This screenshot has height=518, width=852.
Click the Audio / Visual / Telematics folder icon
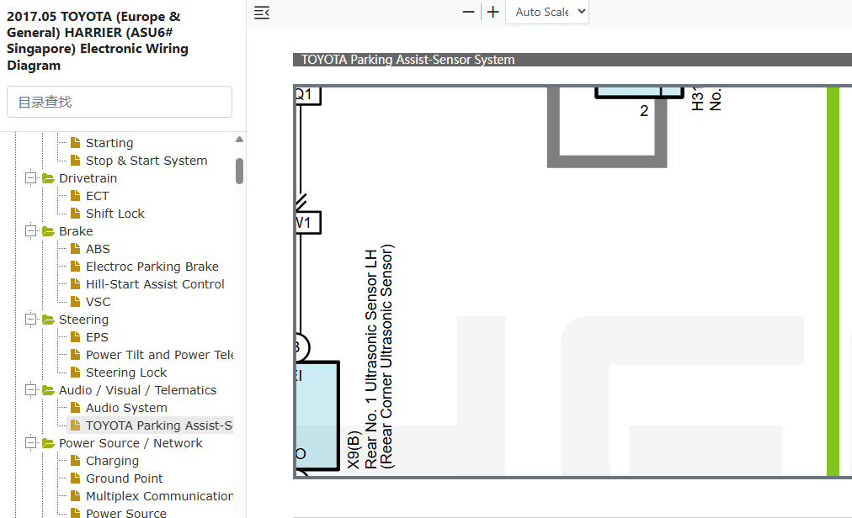point(48,390)
